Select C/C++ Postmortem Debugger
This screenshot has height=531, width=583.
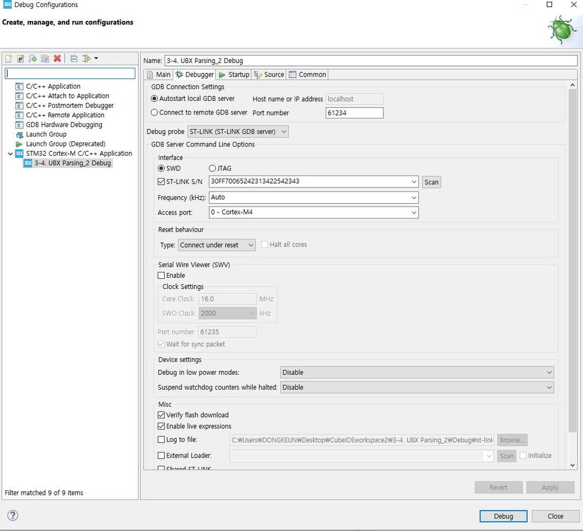69,106
